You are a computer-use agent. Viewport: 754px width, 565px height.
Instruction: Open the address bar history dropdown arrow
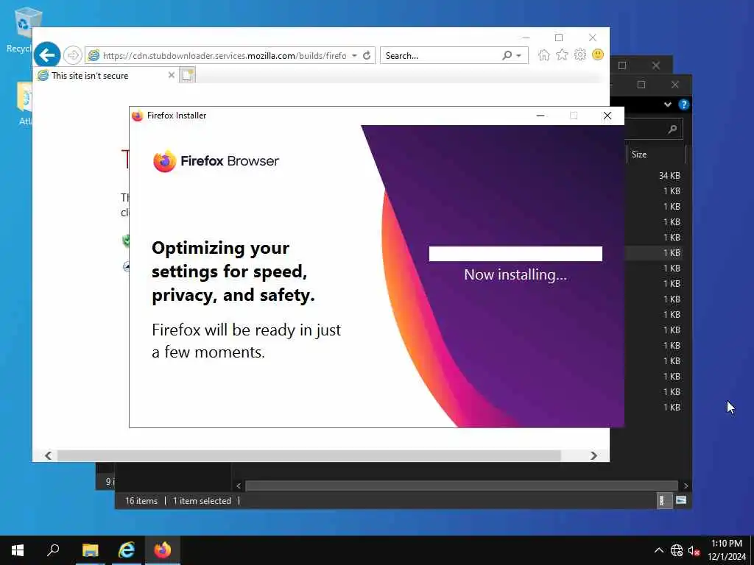click(x=354, y=55)
